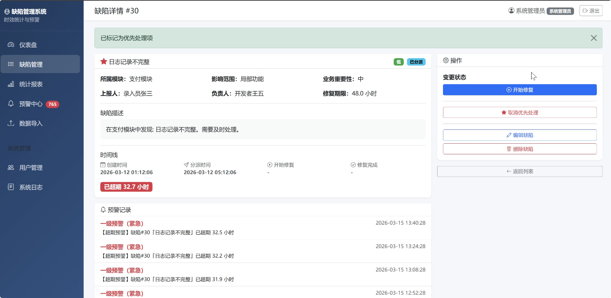Click the bar chart icon for 统计报表
The image size is (611, 298).
[x=11, y=84]
